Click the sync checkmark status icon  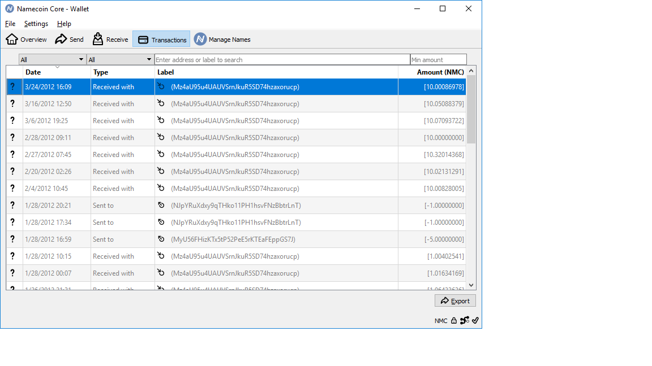pos(475,320)
